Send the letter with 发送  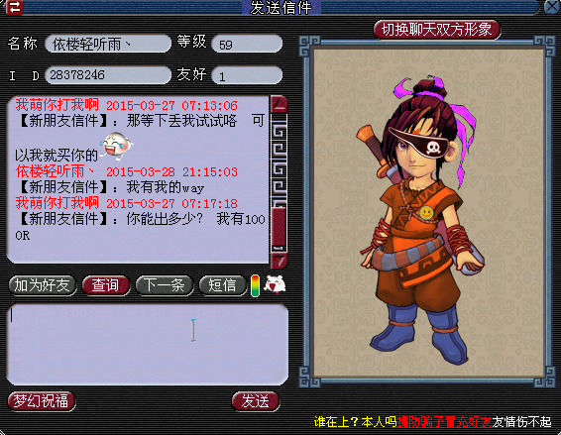coord(256,401)
